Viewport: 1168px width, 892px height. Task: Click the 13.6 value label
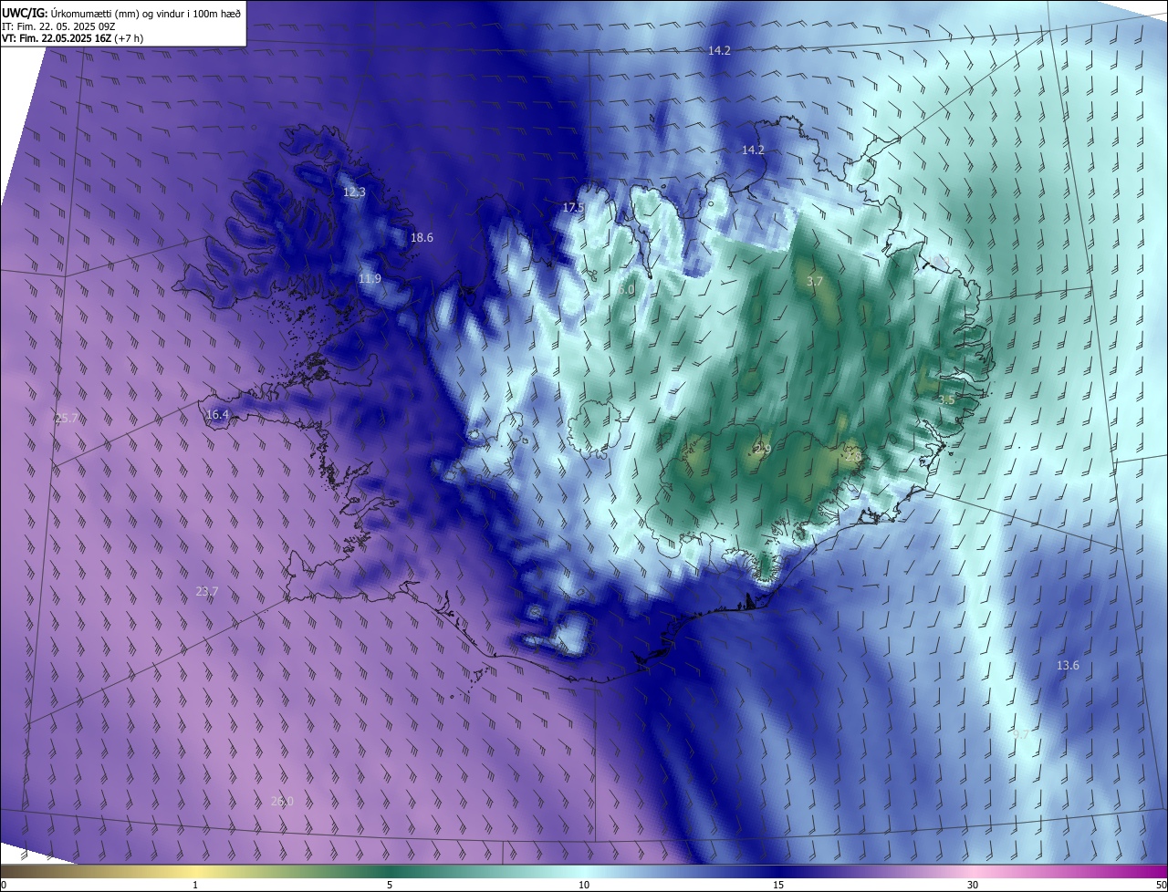(1068, 665)
